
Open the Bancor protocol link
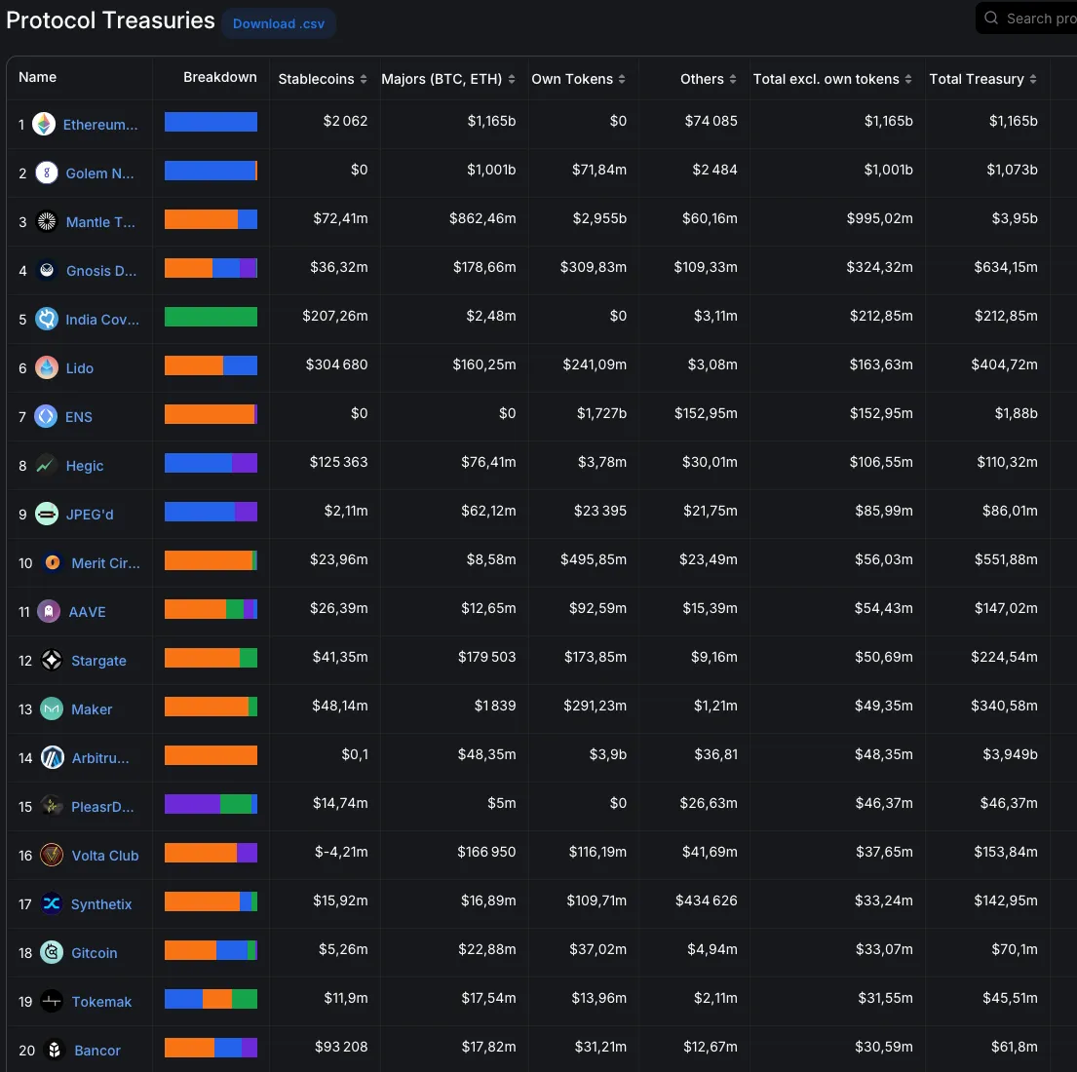click(x=97, y=1051)
